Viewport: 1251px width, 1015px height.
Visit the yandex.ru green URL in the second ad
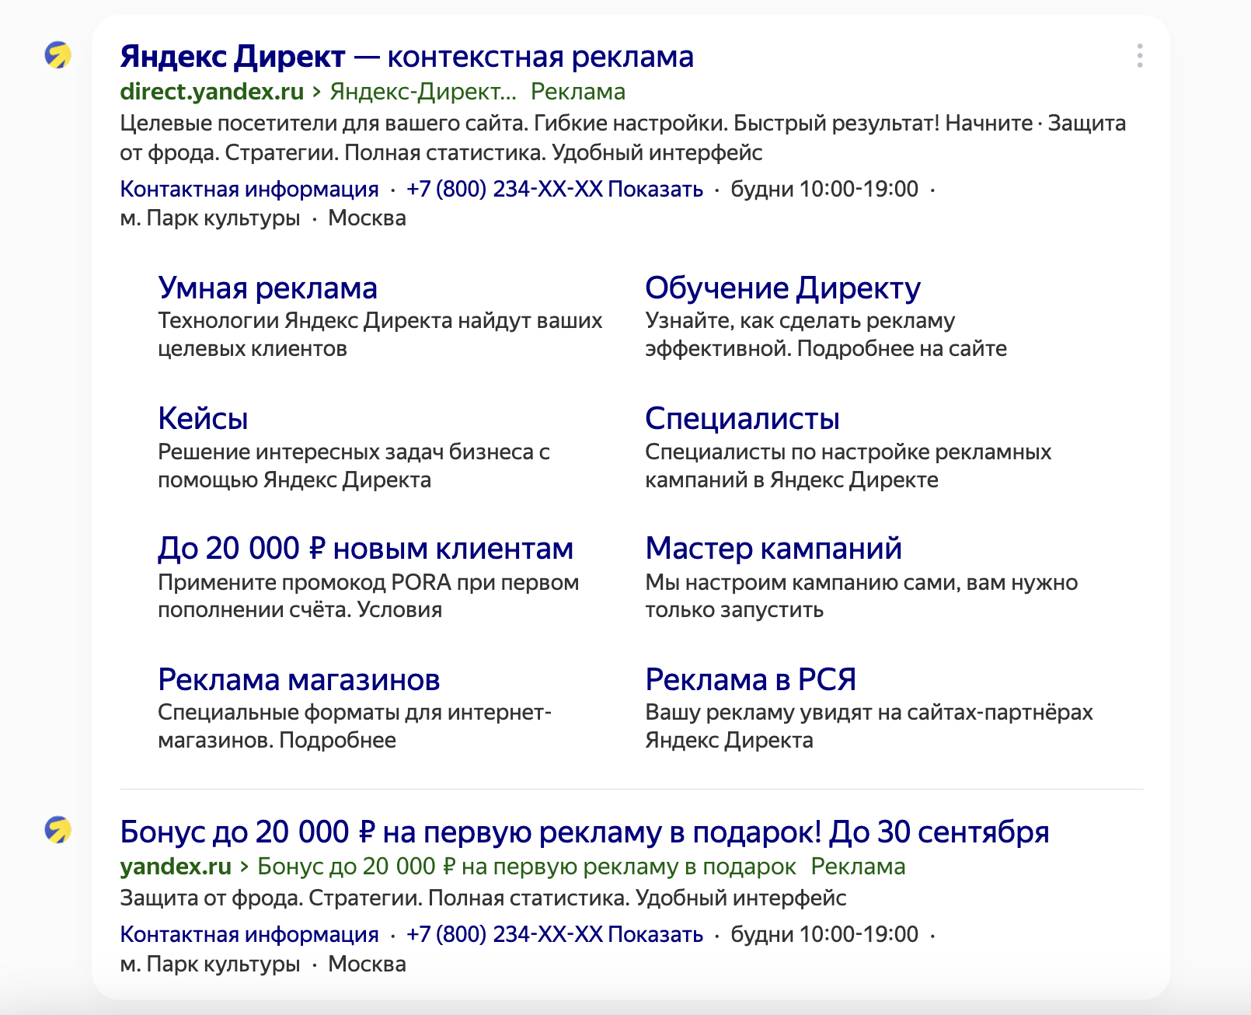click(176, 867)
